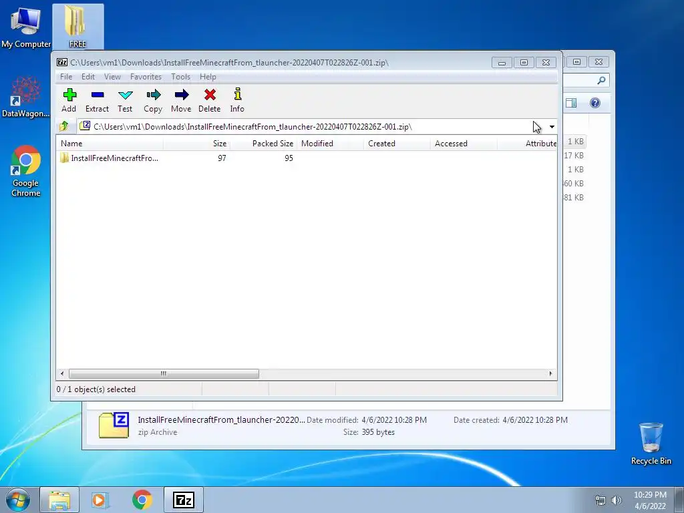Viewport: 684px width, 513px height.
Task: Click the size value 97 in the row
Action: tap(222, 158)
